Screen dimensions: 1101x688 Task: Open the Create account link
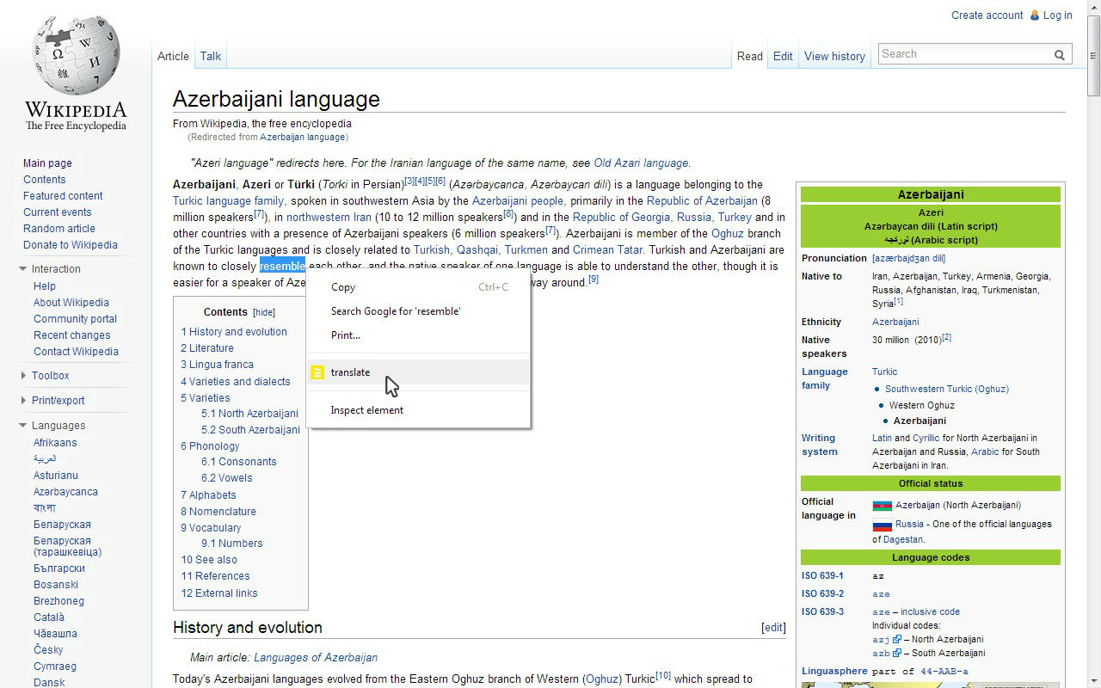[x=987, y=15]
